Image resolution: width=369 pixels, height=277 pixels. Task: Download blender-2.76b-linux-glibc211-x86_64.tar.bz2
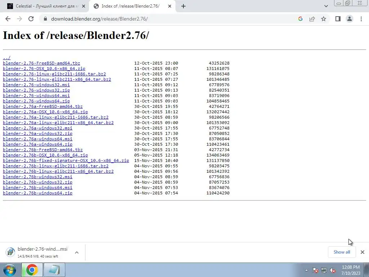pyautogui.click(x=58, y=171)
